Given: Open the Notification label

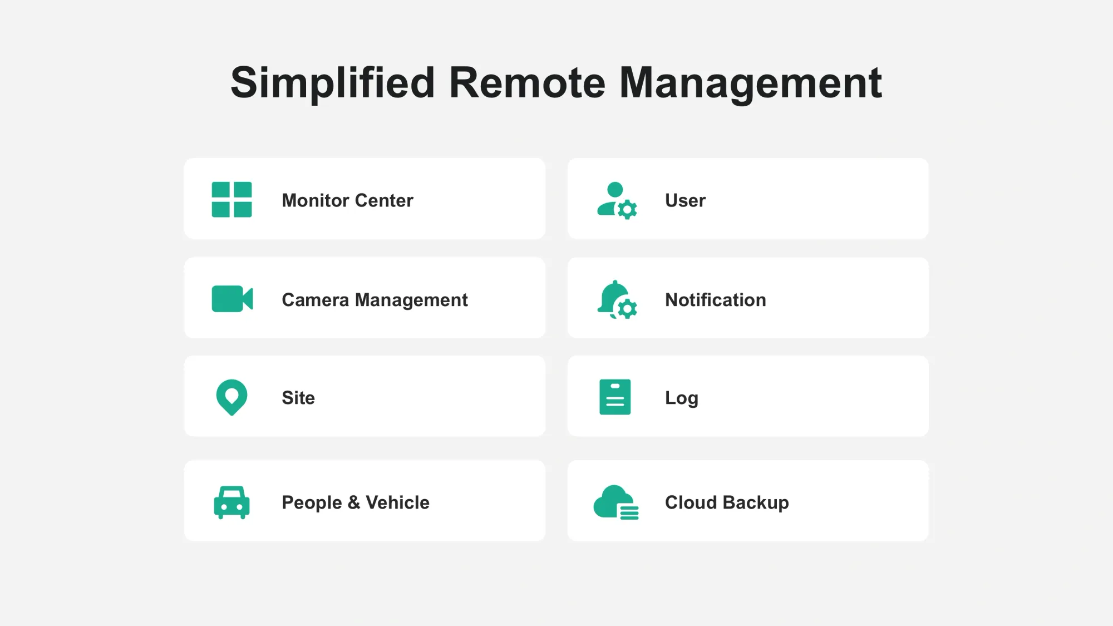Looking at the screenshot, I should 716,300.
